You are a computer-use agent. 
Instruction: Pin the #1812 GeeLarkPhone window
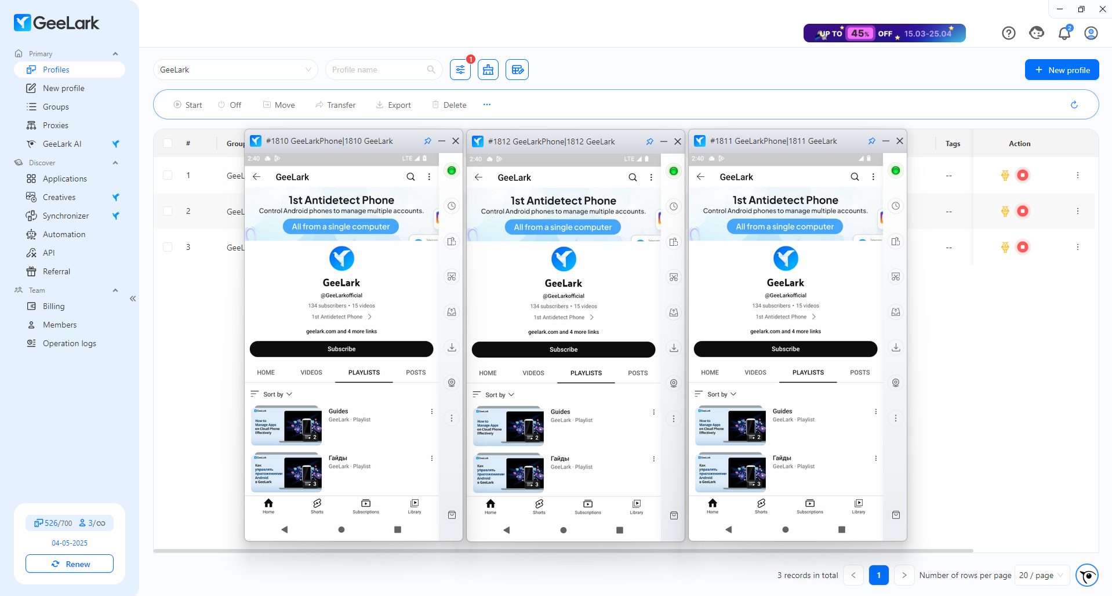[x=649, y=141]
